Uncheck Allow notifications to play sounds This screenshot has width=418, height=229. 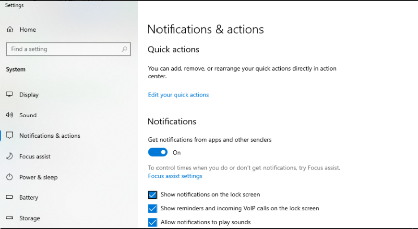pyautogui.click(x=153, y=222)
